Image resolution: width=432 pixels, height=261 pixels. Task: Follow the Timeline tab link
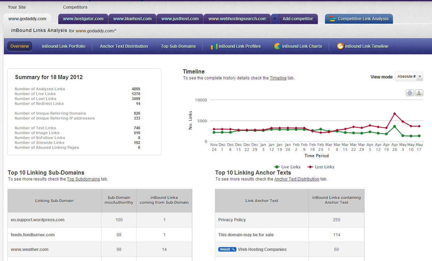[278, 78]
